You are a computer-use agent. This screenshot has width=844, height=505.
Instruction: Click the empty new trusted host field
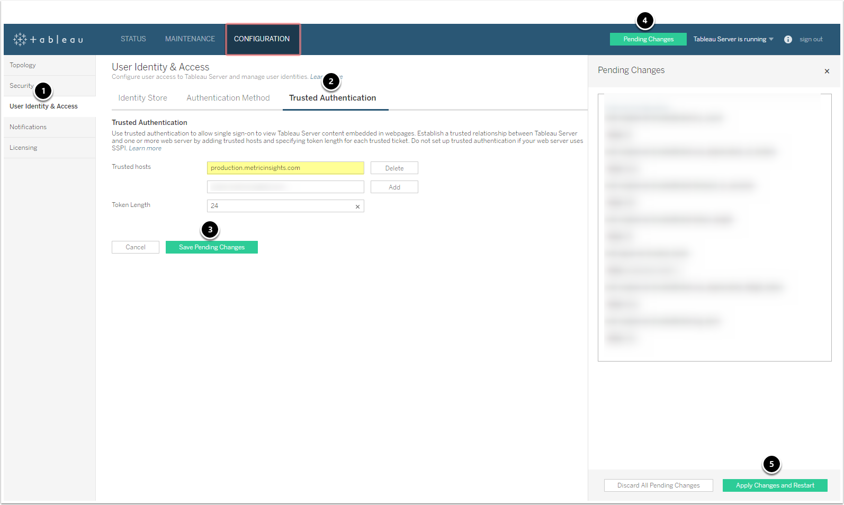click(285, 187)
